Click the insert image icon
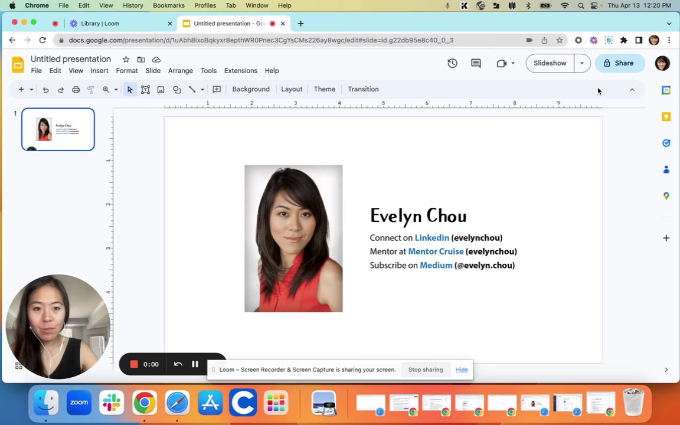This screenshot has width=680, height=425. click(x=161, y=90)
